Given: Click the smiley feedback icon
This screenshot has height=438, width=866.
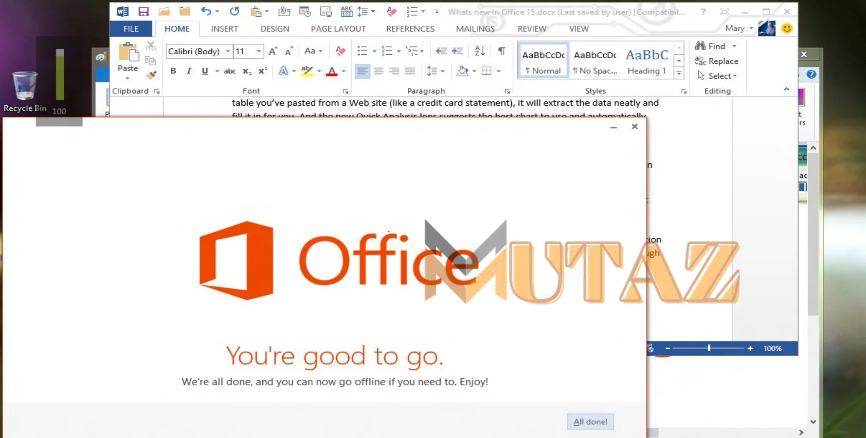Looking at the screenshot, I should coord(786,28).
